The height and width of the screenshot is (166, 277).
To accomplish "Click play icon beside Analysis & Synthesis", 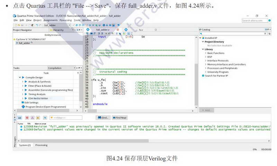I will pos(26,81).
